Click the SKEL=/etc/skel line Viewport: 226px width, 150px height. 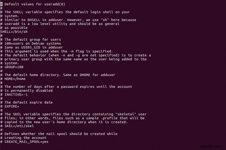click(x=20, y=126)
